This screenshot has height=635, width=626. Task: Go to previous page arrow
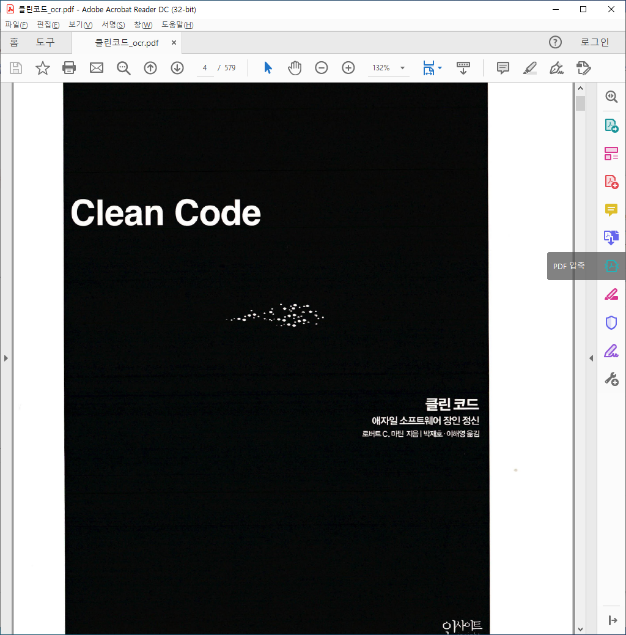tap(150, 68)
